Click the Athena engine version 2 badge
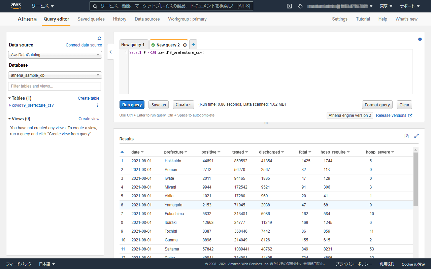 350,115
